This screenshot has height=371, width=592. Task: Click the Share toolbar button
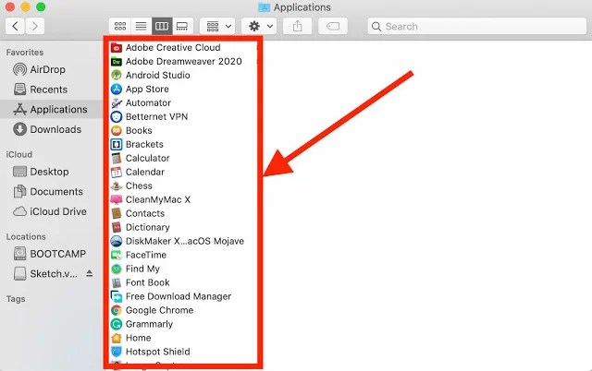pyautogui.click(x=298, y=26)
